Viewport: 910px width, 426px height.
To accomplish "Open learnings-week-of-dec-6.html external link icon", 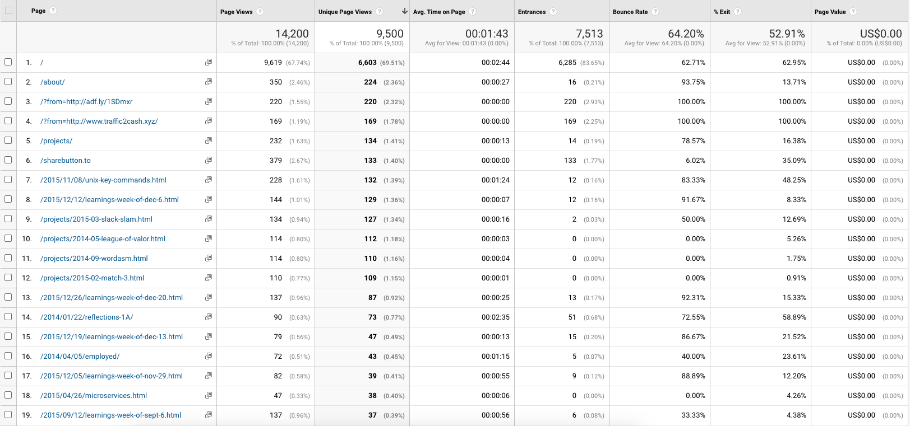I will (x=209, y=199).
